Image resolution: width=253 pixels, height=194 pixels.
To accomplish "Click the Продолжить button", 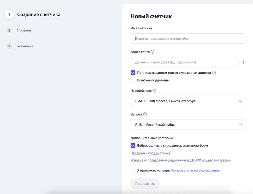I will click(145, 184).
